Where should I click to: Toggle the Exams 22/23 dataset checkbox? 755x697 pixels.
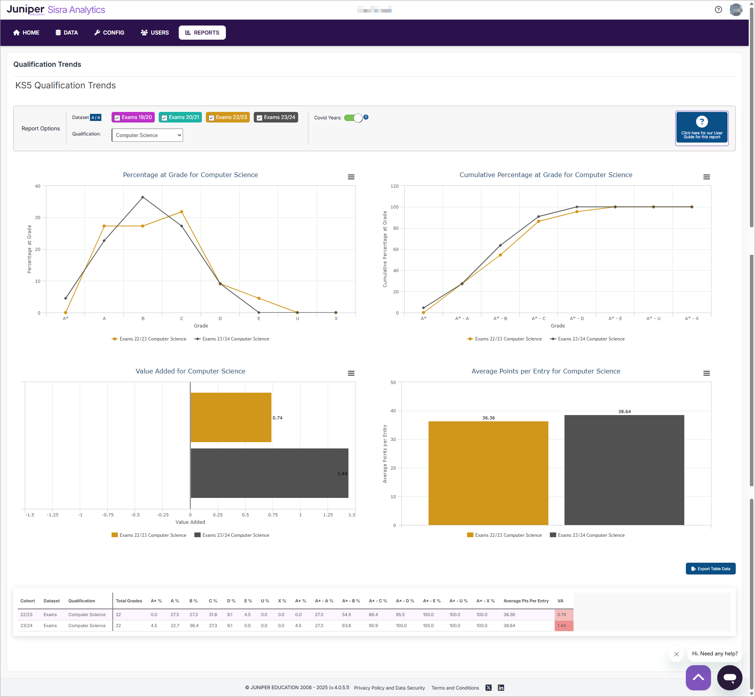(211, 118)
